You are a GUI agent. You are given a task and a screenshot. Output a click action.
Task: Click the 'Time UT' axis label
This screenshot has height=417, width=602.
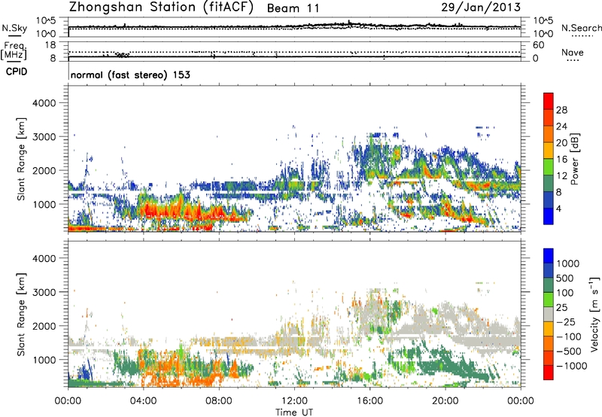point(294,412)
